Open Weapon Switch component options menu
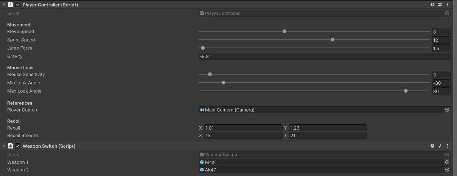 coord(448,146)
